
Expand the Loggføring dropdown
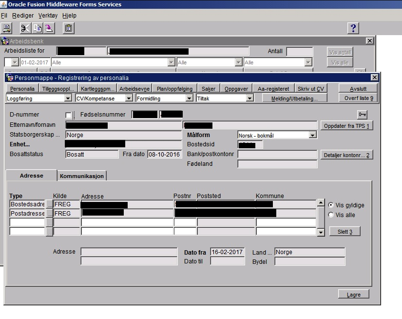(x=68, y=99)
